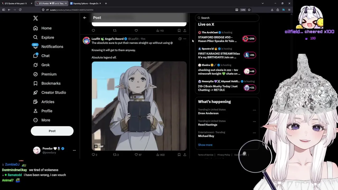Click the Grok icon on Leaflit's post
Screen dimensions: 338x190
(x=180, y=39)
